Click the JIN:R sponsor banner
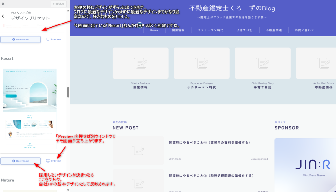This screenshot has height=192, width=336. 305,165
